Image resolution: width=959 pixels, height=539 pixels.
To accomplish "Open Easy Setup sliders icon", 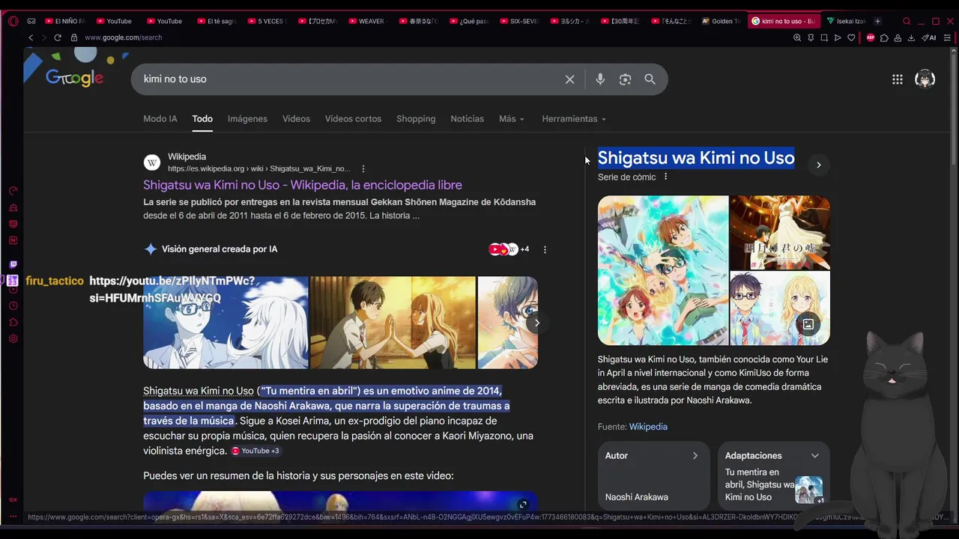I will pyautogui.click(x=948, y=37).
